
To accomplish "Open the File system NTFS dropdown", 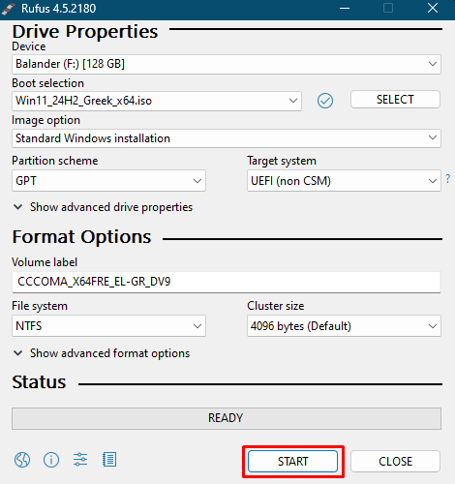I will point(108,326).
